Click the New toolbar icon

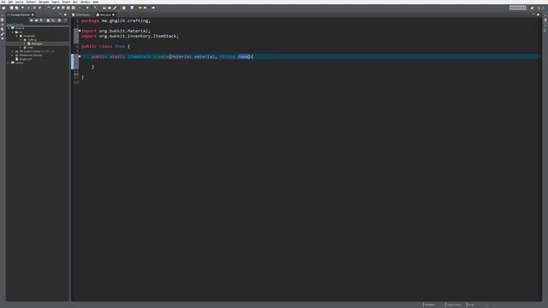click(x=3, y=8)
